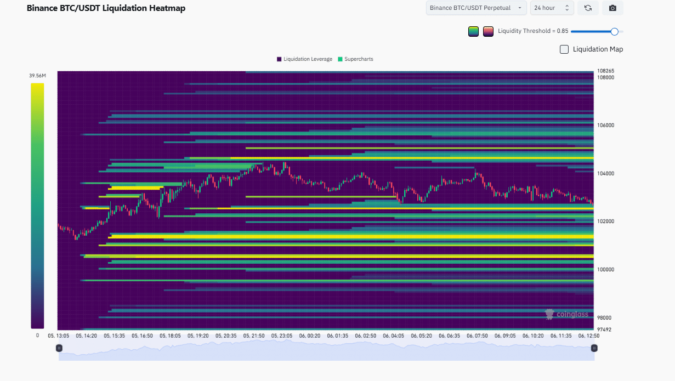The width and height of the screenshot is (675, 381).
Task: Click the camera screenshot icon
Action: click(x=612, y=8)
